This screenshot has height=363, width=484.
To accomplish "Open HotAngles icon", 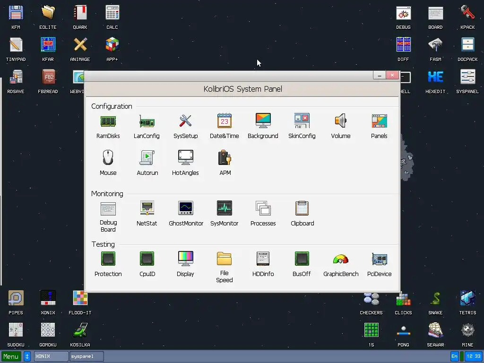I will pos(185,157).
